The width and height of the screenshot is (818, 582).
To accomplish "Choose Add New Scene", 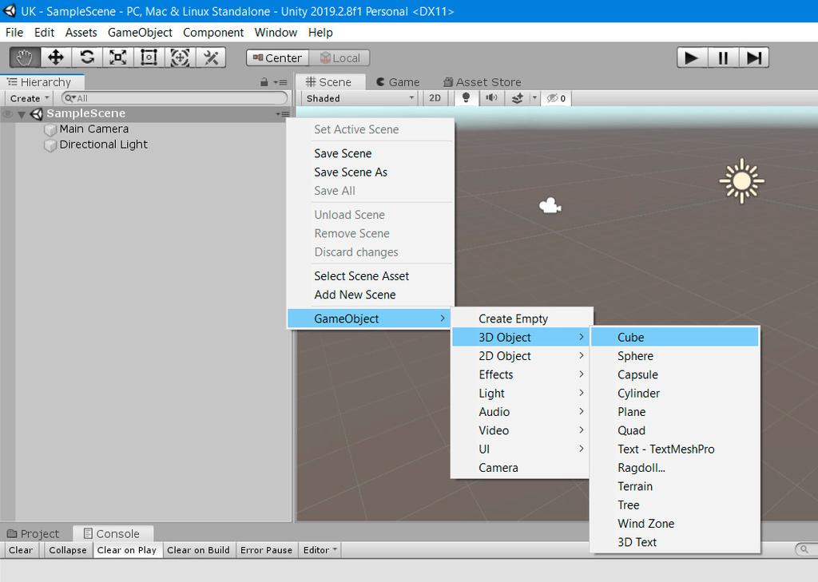I will click(x=371, y=295).
